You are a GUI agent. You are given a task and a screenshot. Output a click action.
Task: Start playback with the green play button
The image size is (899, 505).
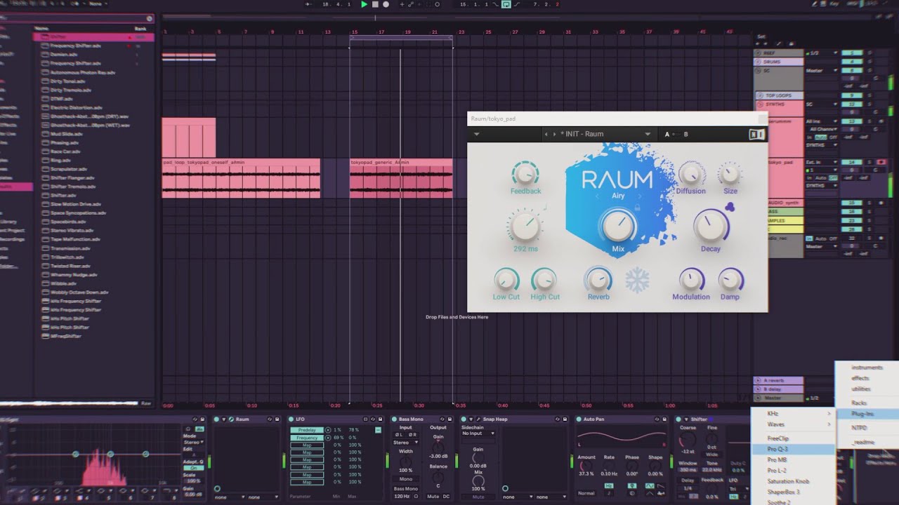(364, 4)
